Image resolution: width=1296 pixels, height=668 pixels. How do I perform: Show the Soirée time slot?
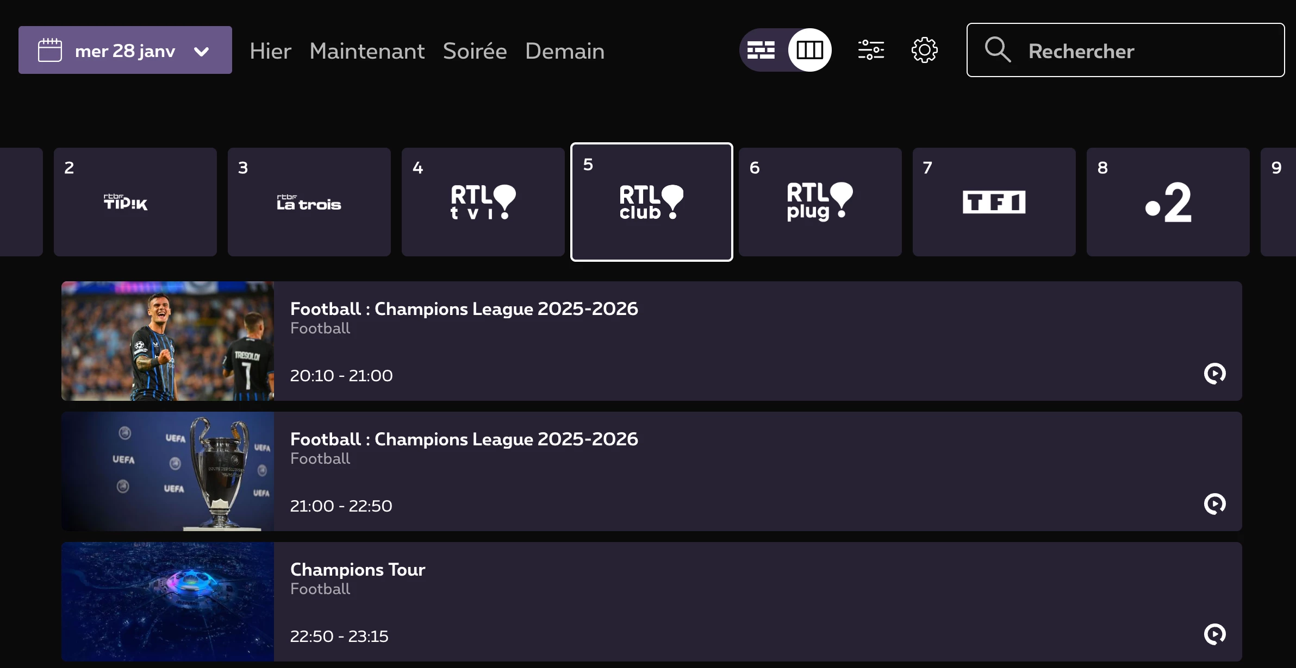[x=475, y=51]
